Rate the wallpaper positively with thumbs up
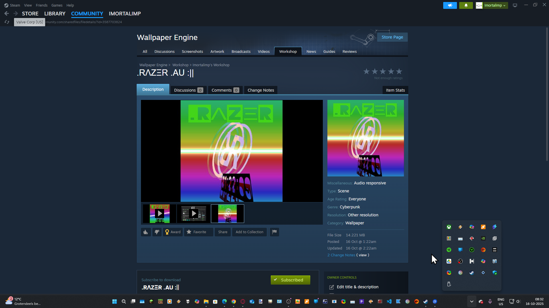 coord(146,232)
